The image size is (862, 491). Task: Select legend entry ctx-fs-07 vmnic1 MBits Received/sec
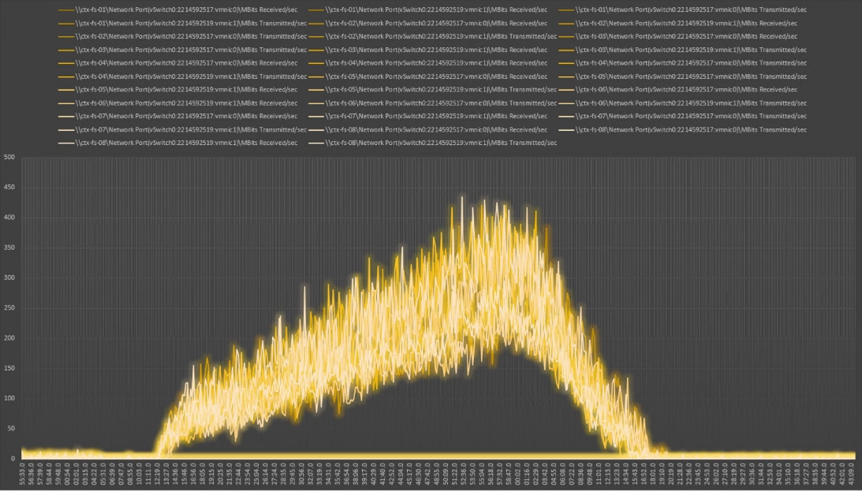coord(427,116)
